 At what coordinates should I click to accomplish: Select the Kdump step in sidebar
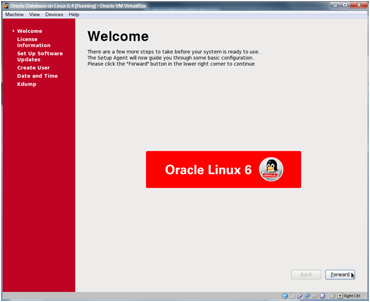27,84
